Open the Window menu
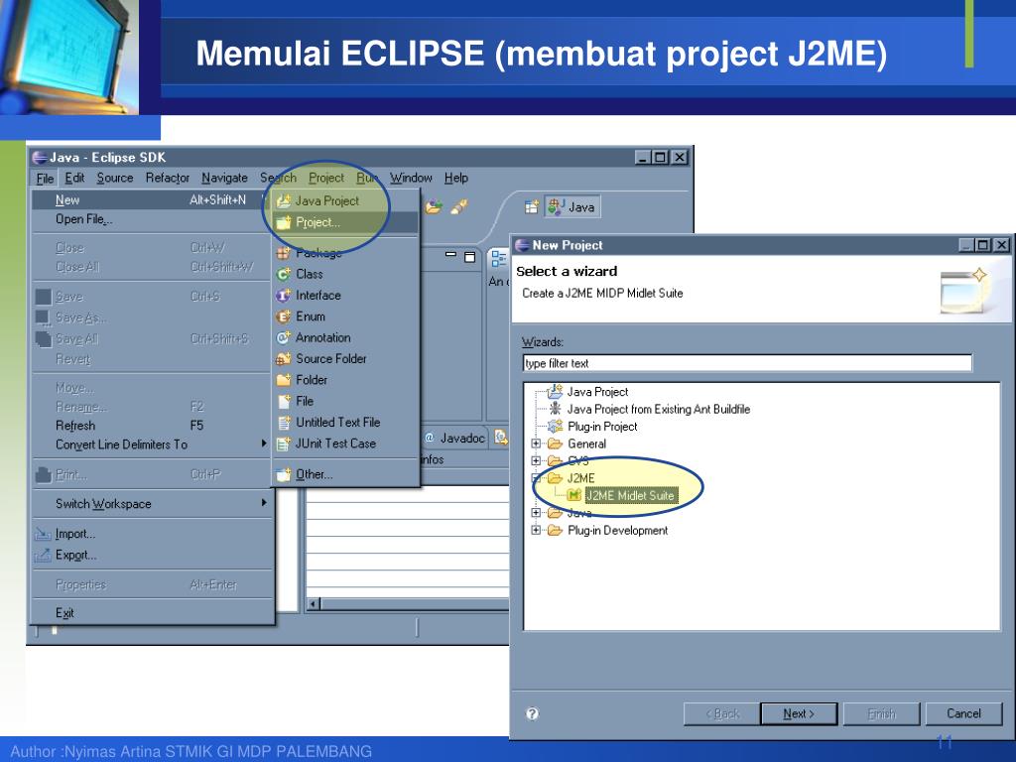Viewport: 1016px width, 762px height. point(411,178)
